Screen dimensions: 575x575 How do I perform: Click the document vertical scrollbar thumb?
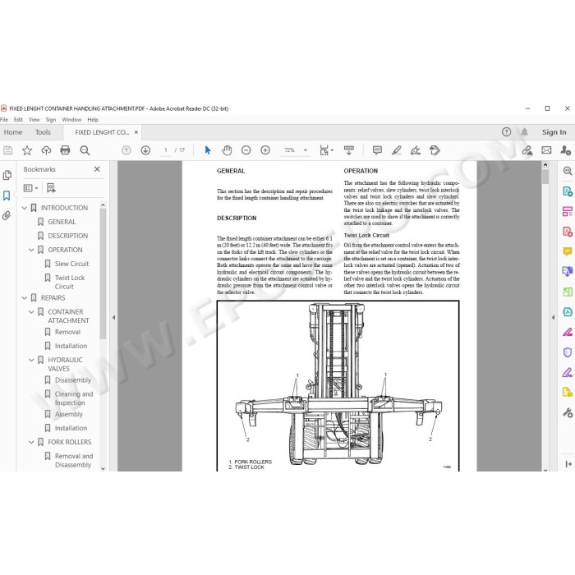tap(545, 177)
